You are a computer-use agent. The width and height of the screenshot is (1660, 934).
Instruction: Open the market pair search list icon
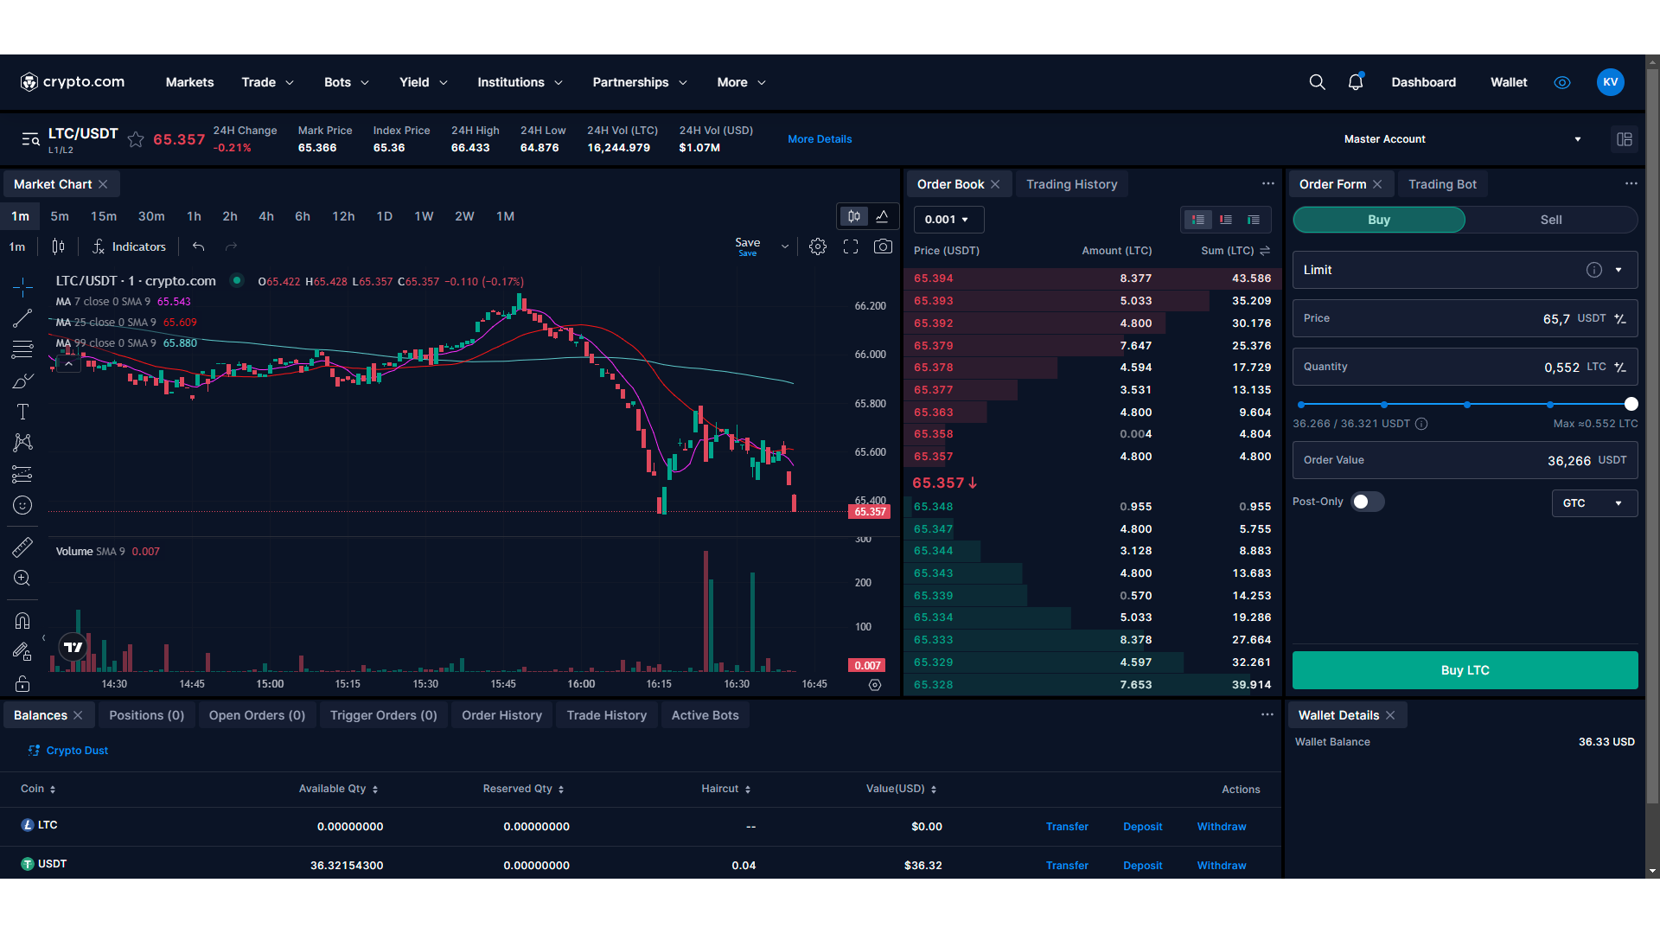click(x=30, y=139)
